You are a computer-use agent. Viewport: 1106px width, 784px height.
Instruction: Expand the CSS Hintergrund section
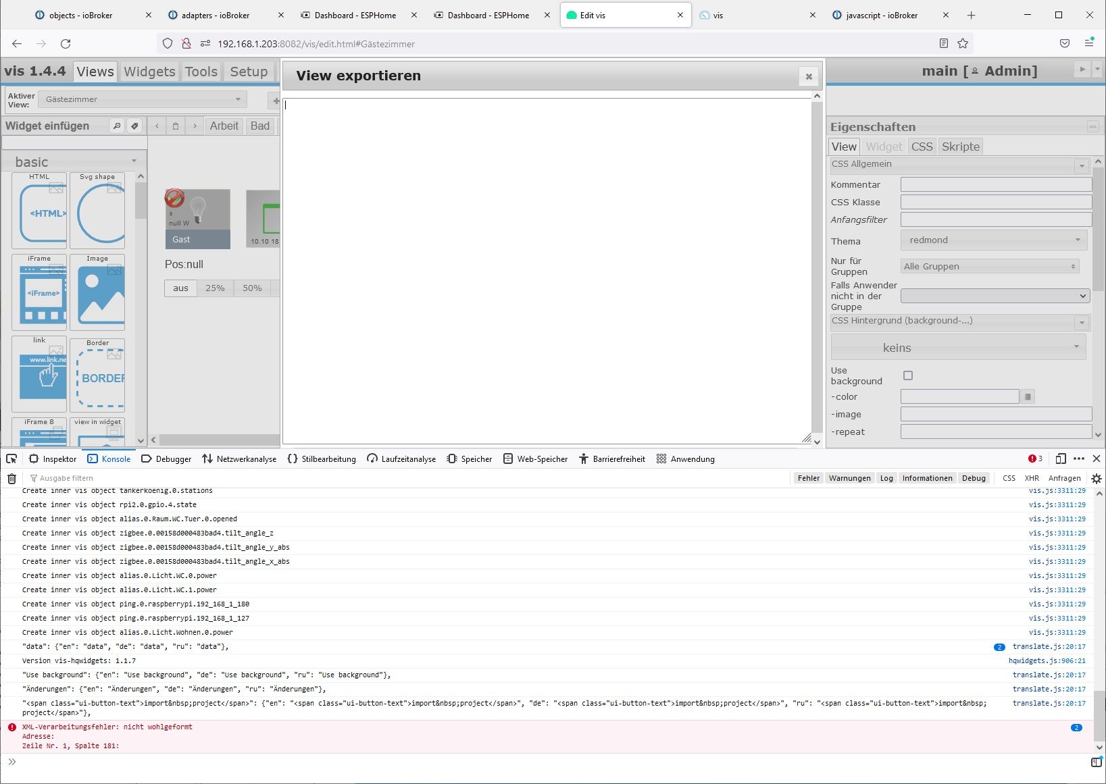click(x=960, y=321)
